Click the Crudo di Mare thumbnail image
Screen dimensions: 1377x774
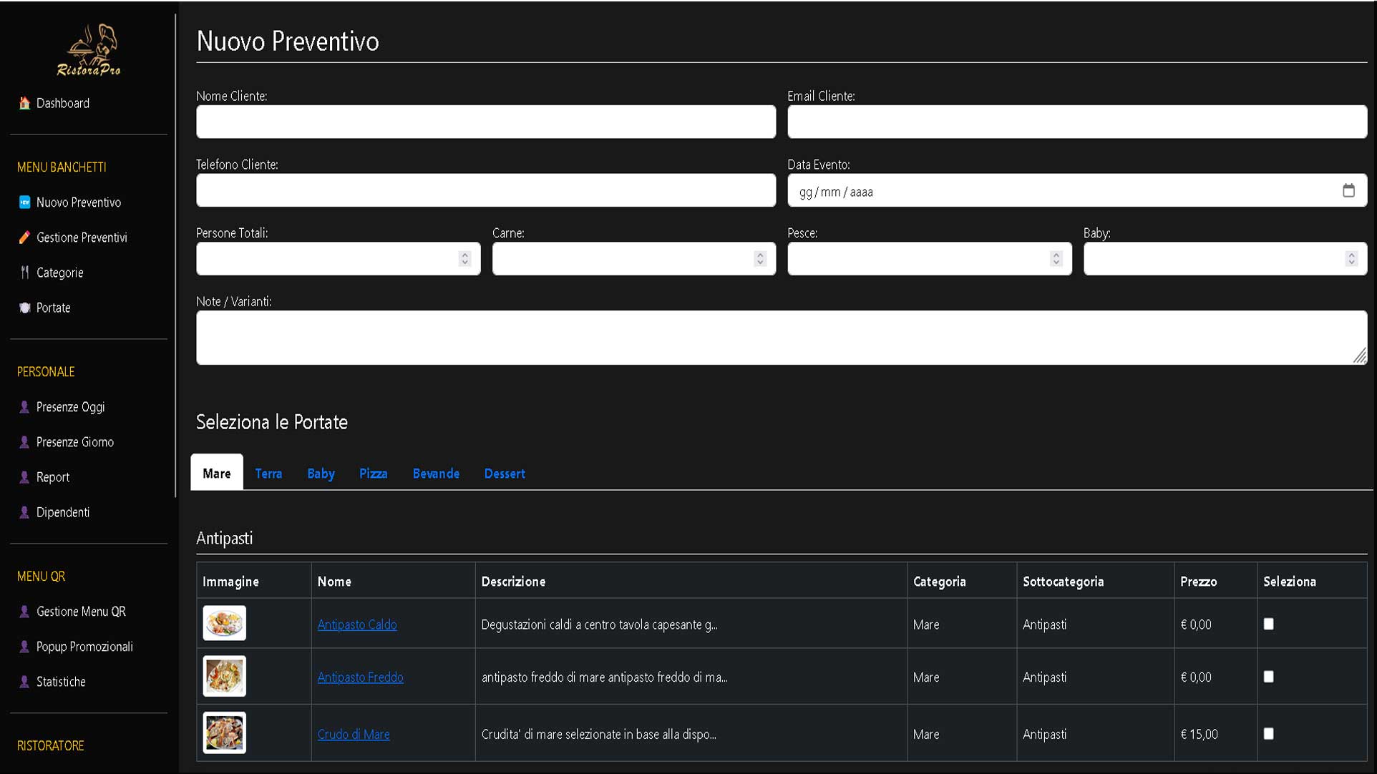tap(225, 733)
